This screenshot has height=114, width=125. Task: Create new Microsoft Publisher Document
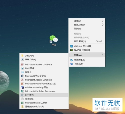pyautogui.click(x=44, y=91)
